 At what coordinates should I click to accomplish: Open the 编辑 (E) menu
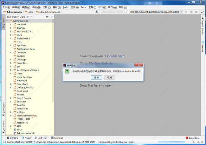[x=16, y=7]
